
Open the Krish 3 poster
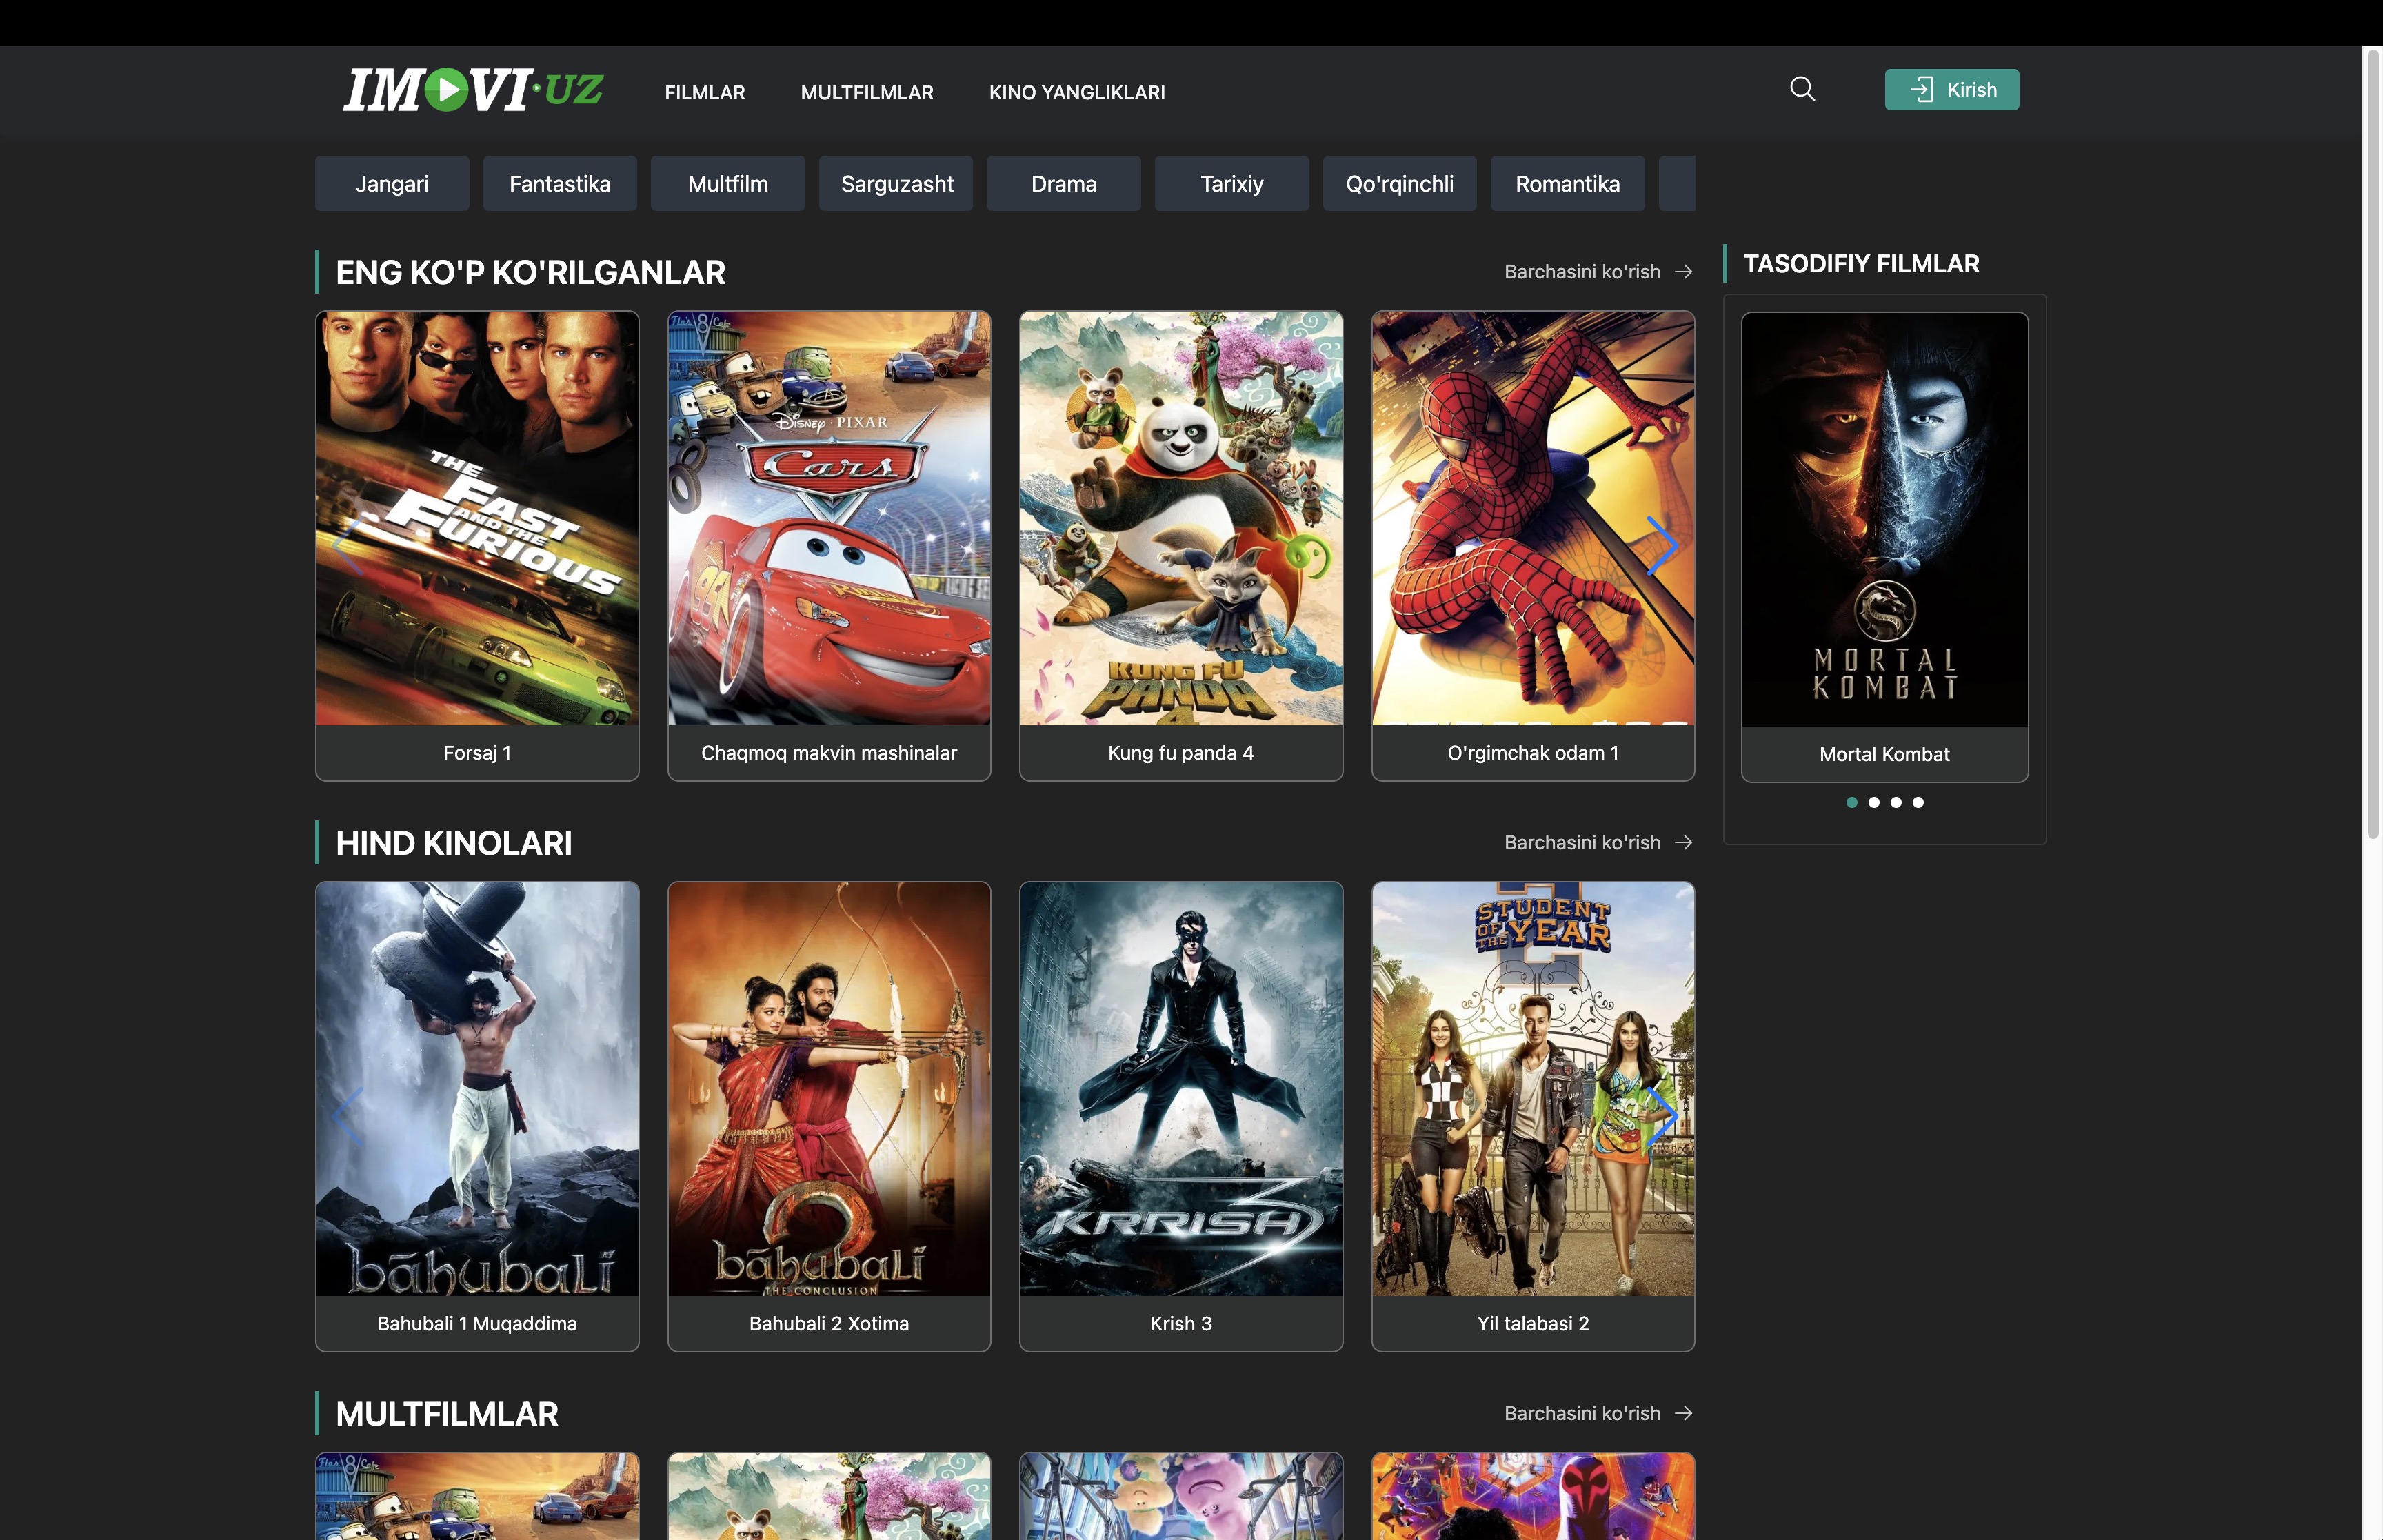click(1181, 1089)
